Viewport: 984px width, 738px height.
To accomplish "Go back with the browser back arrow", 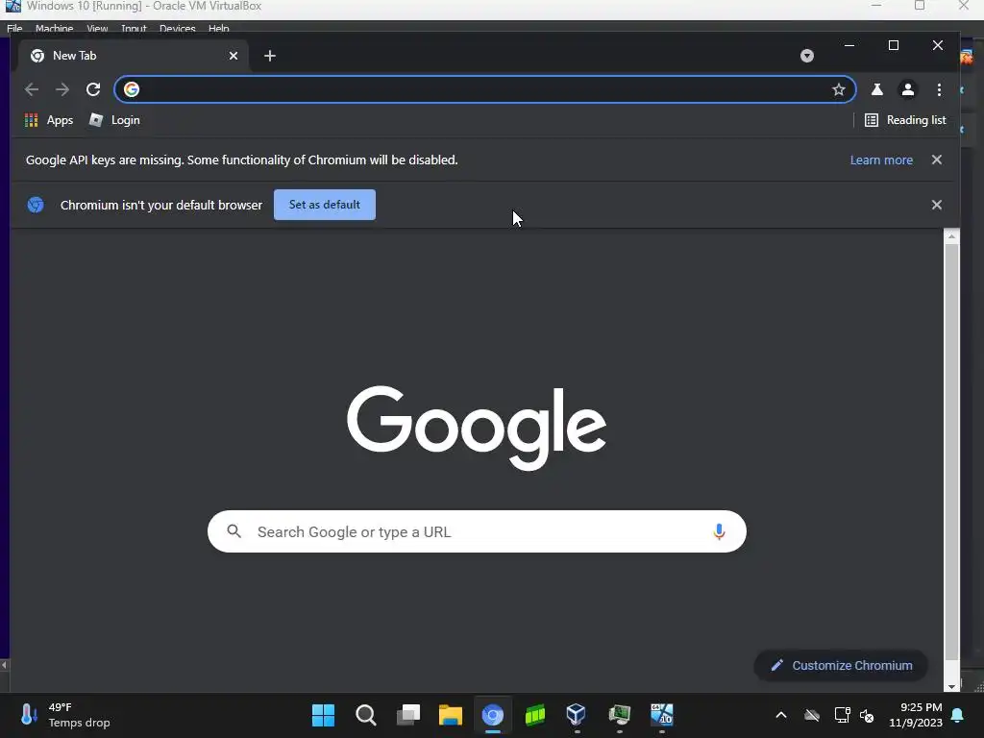I will 32,89.
